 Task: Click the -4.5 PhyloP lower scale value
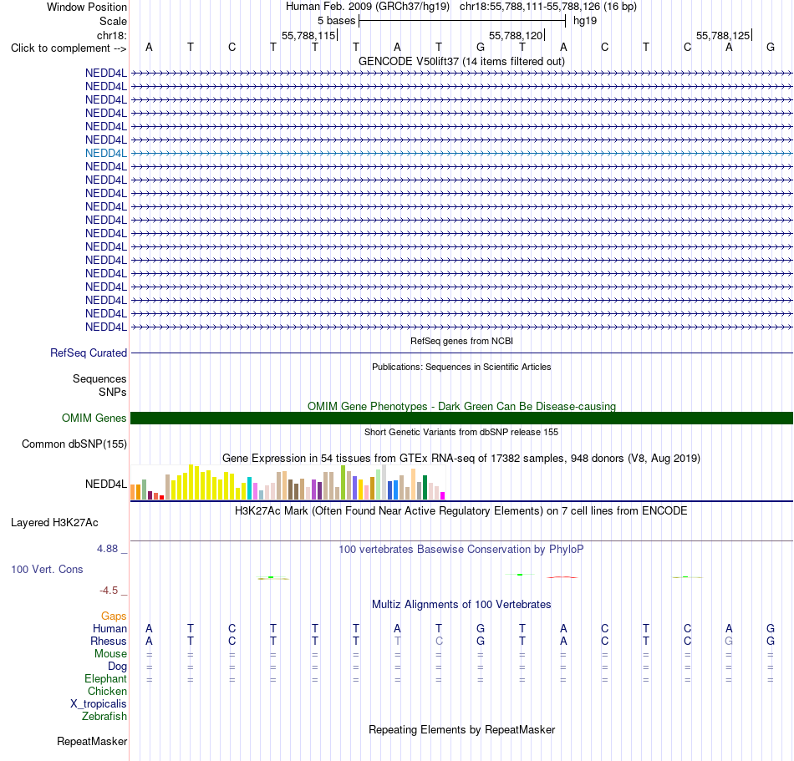point(109,591)
